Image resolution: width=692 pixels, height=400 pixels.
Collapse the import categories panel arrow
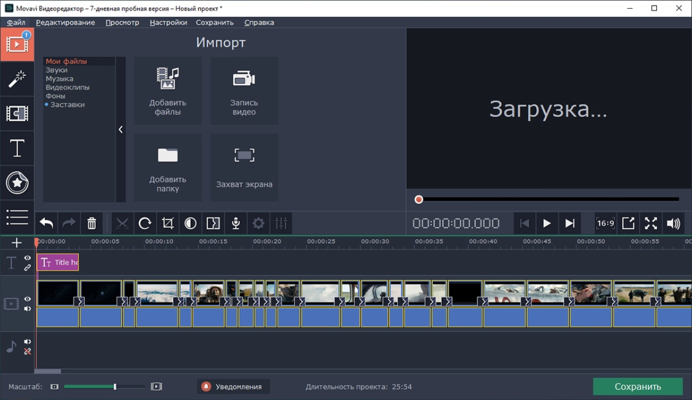pos(121,129)
